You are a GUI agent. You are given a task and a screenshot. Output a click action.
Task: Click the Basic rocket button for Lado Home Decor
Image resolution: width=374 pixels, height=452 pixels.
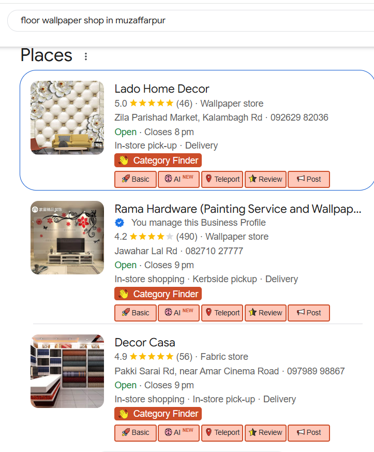(136, 179)
